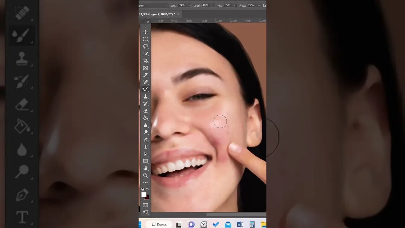Select the Mixer Brush tool
Image resolution: width=405 pixels, height=228 pixels.
(x=146, y=89)
